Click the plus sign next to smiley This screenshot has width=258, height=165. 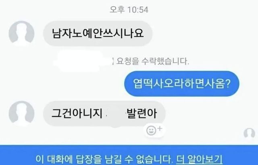(x=160, y=128)
